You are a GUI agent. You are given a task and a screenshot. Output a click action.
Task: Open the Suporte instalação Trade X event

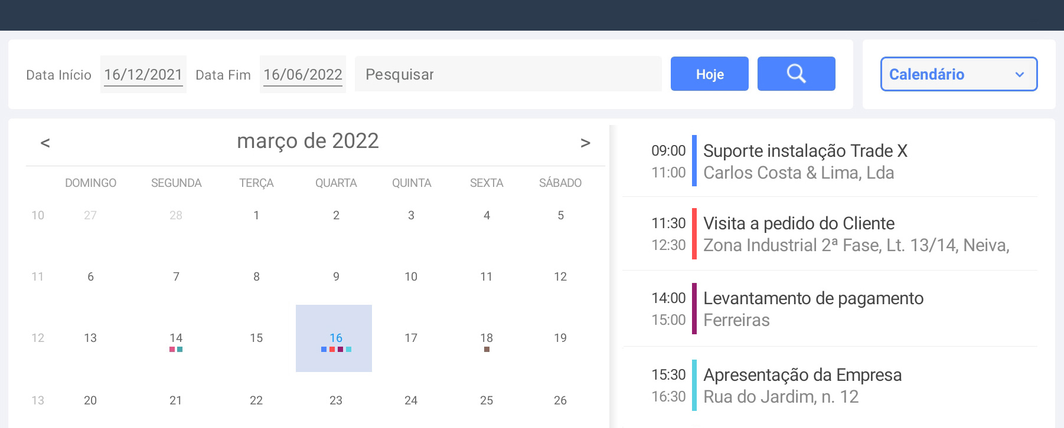(805, 151)
